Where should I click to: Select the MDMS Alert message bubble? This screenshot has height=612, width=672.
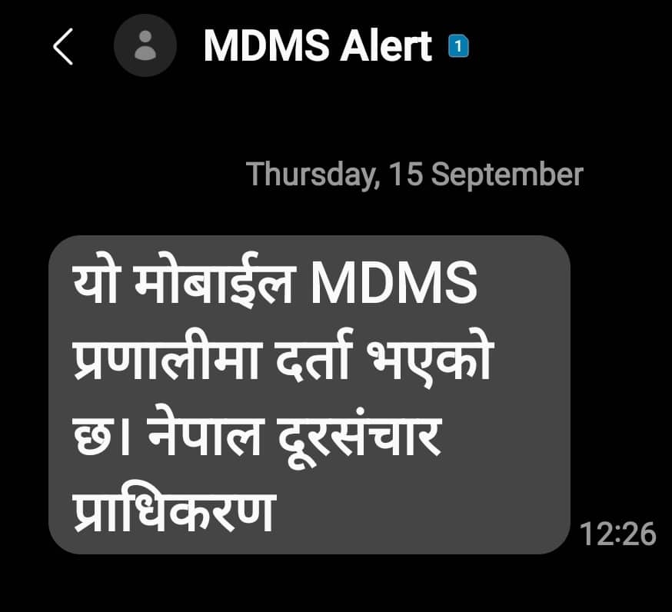(x=309, y=394)
